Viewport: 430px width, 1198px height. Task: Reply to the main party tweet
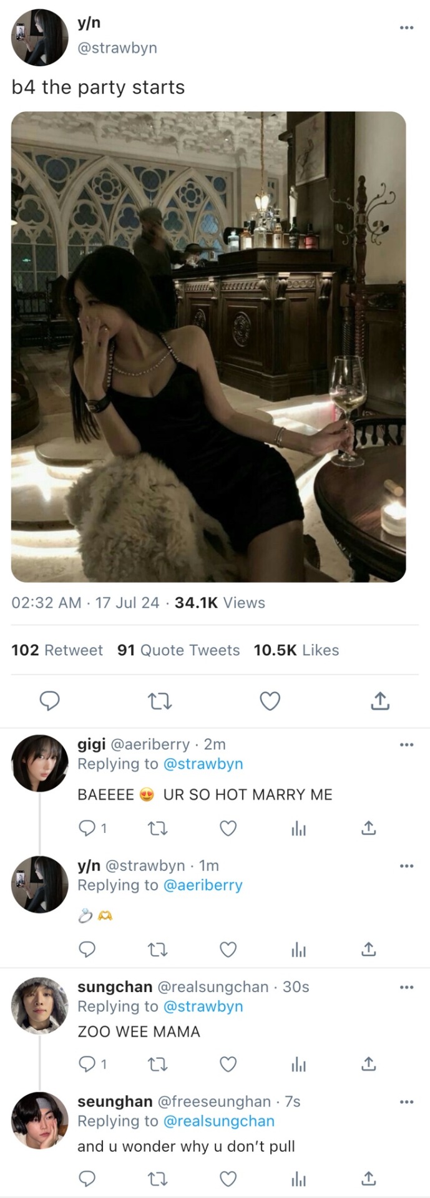(49, 701)
